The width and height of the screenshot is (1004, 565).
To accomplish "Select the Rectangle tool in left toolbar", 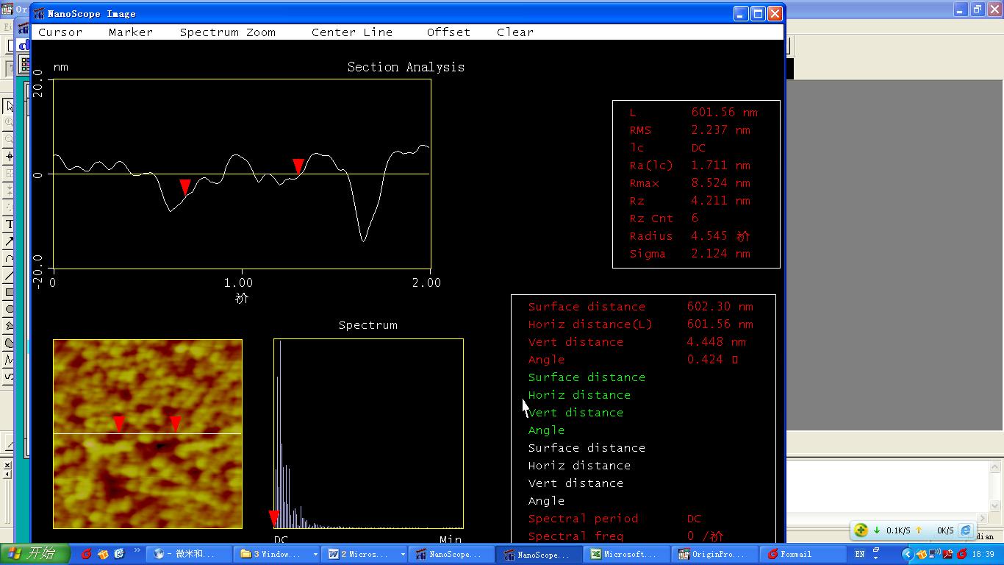I will (x=9, y=292).
